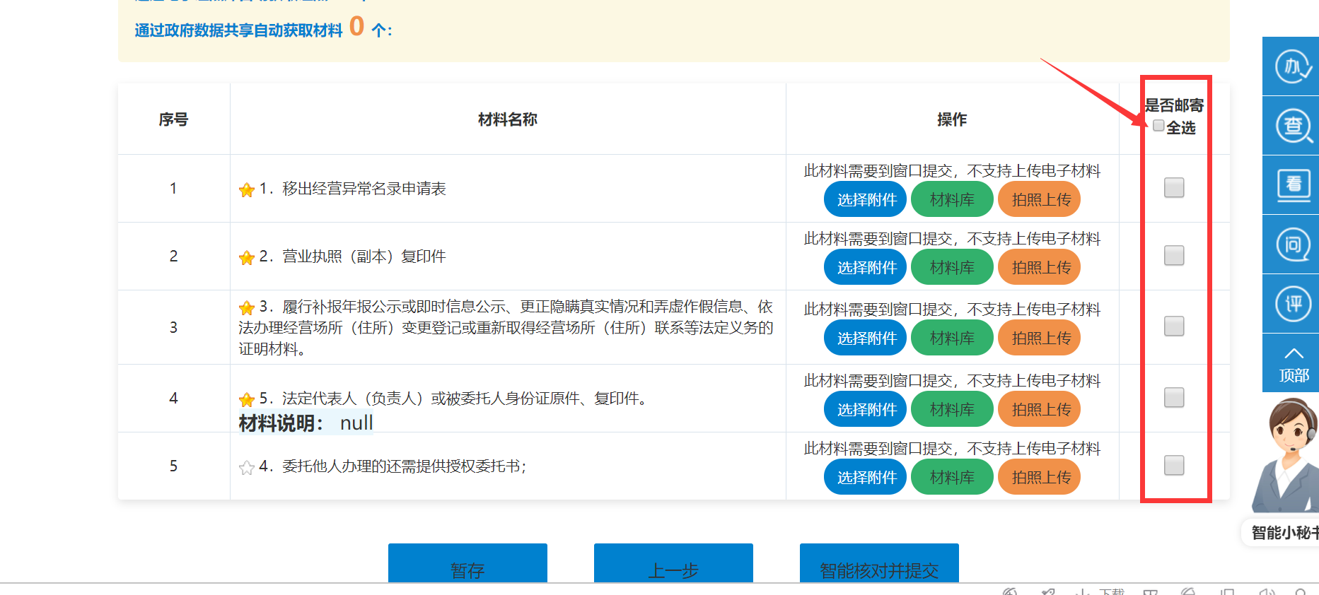
Task: Check mailing box for 营业执照（副本）复印件 row
Action: tap(1173, 255)
